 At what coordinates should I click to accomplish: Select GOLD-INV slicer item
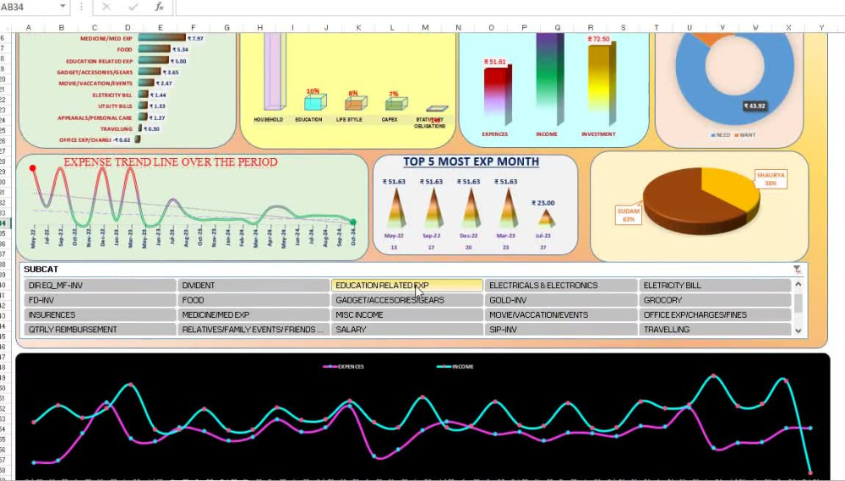[561, 300]
